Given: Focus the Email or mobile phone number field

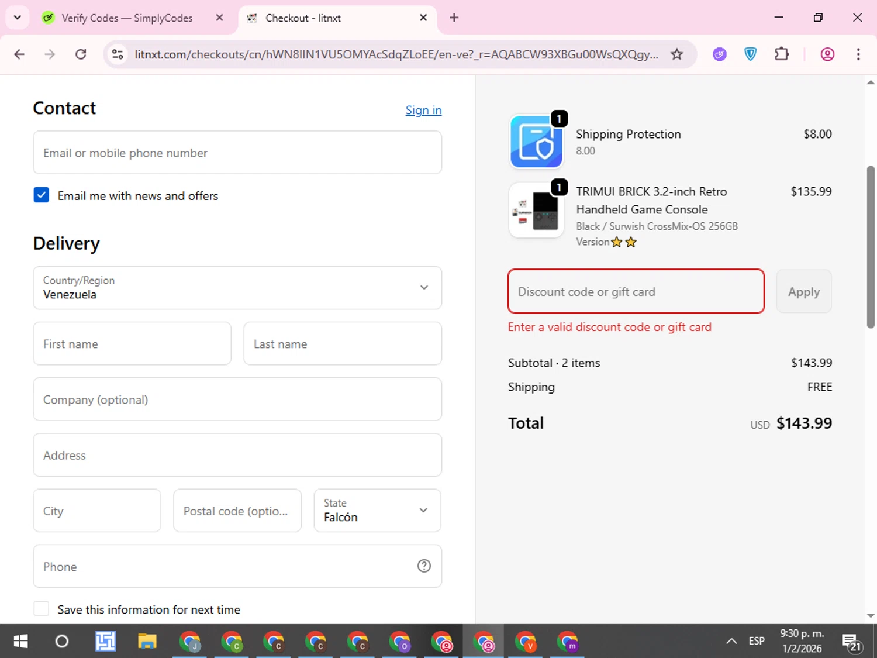Looking at the screenshot, I should pyautogui.click(x=237, y=153).
